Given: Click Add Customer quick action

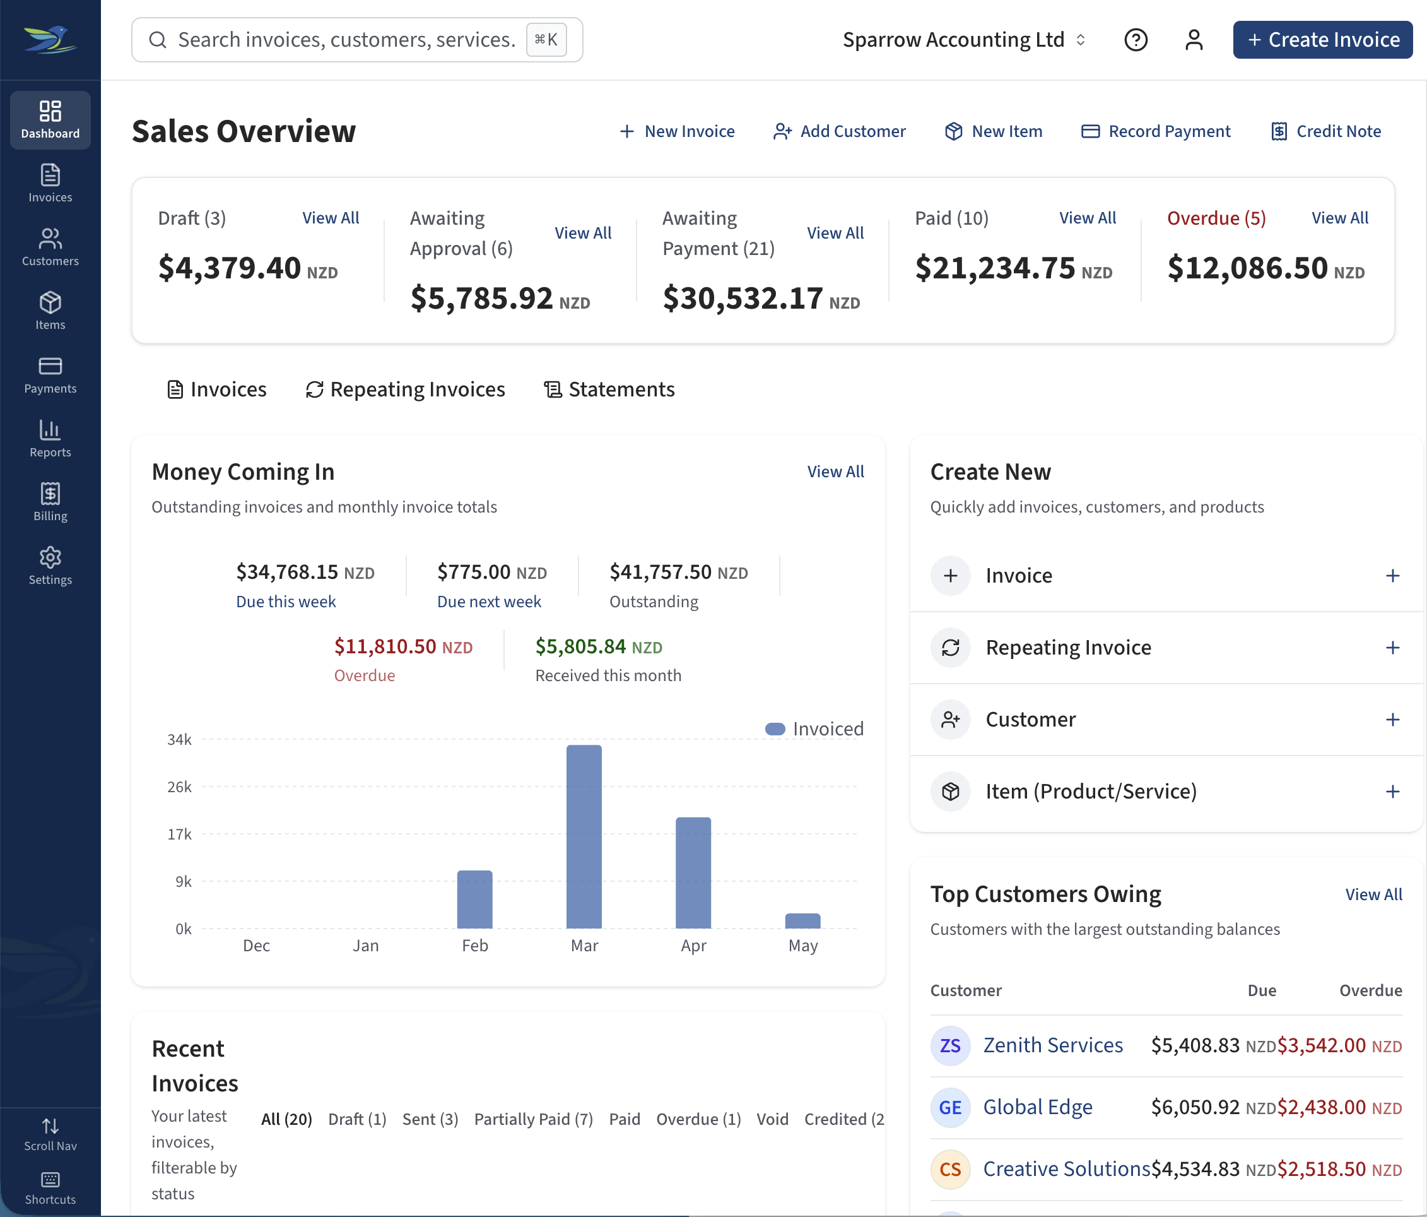Looking at the screenshot, I should (840, 131).
